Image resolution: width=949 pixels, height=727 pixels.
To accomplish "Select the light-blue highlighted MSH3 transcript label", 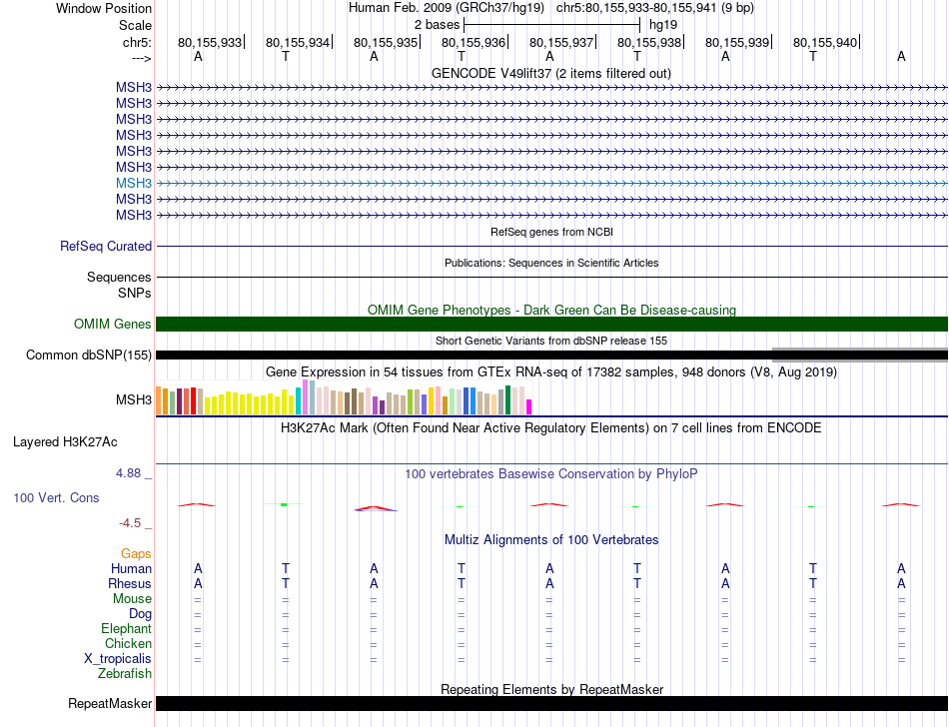I will 133,184.
